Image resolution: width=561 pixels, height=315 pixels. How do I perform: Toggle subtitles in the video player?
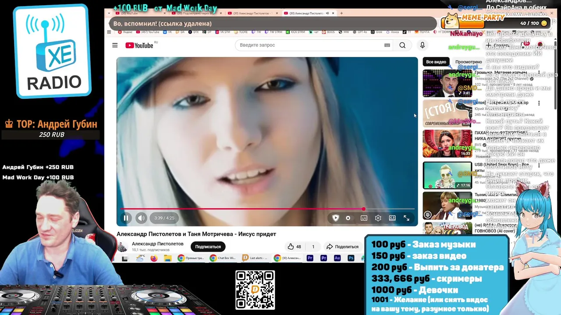pyautogui.click(x=364, y=218)
